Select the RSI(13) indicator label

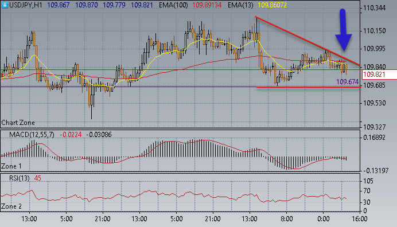pyautogui.click(x=20, y=178)
